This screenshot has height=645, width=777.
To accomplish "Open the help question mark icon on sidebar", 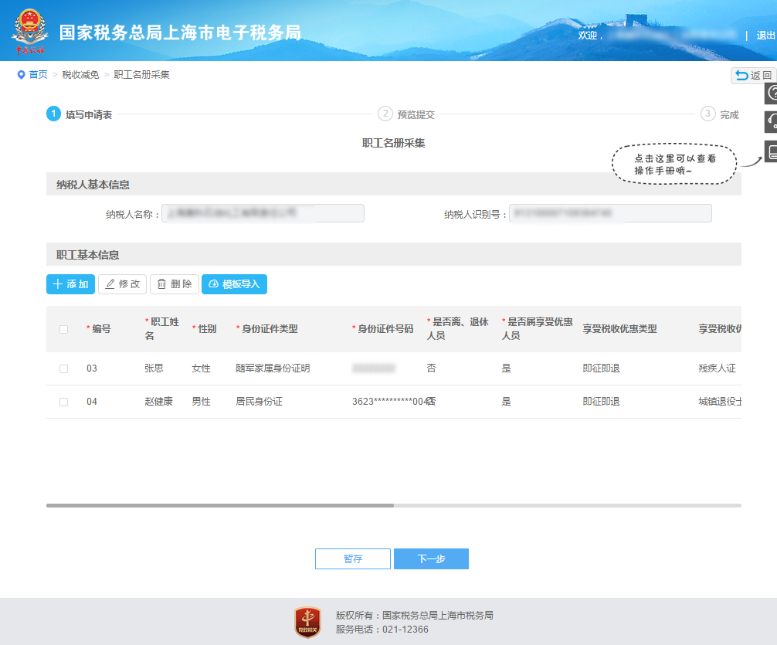I will click(x=770, y=93).
